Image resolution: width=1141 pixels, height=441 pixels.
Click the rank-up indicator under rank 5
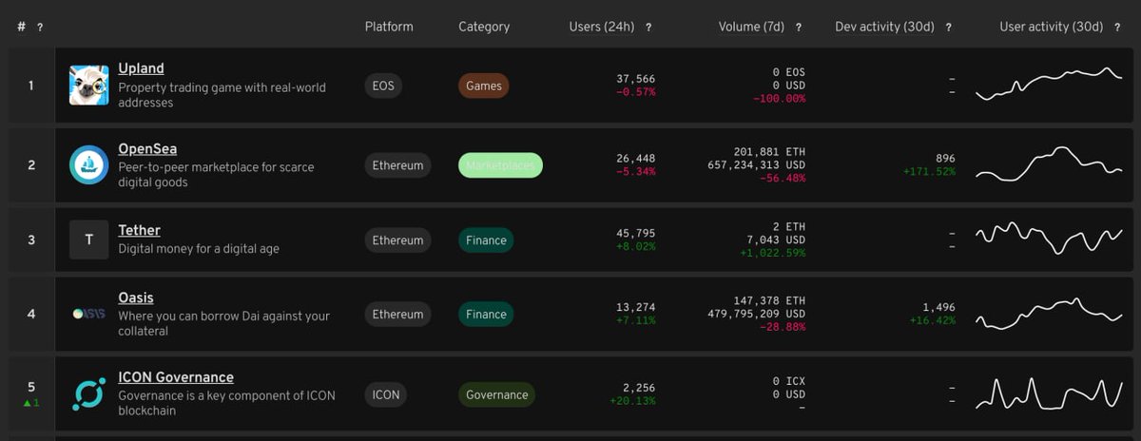[x=31, y=402]
